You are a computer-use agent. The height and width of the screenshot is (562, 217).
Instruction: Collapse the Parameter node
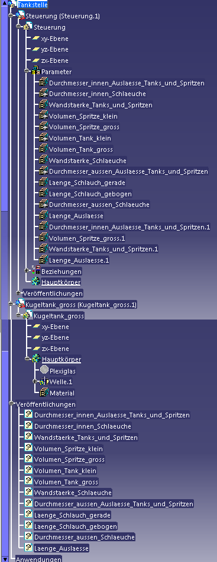pyautogui.click(x=27, y=71)
